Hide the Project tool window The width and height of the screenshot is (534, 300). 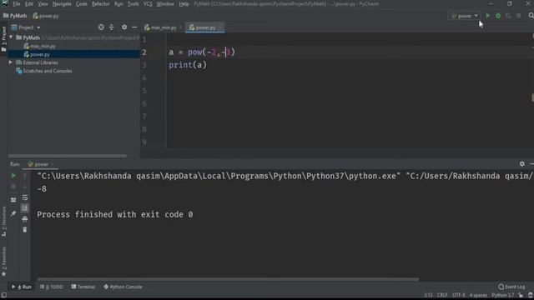(134, 27)
